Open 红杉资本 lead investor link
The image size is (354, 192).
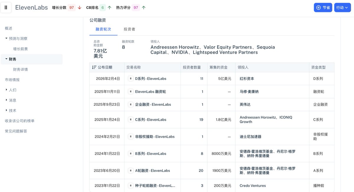point(247,79)
